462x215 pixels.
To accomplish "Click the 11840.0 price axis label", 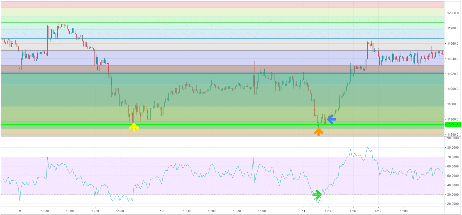I will pos(453,134).
